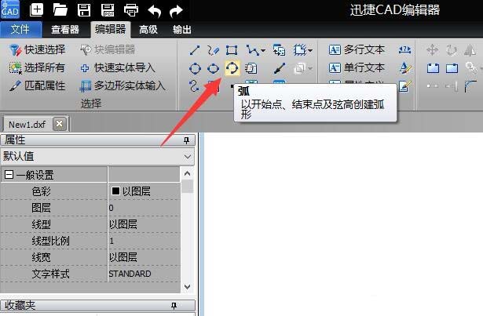Click the properties scrollbar up arrow
The width and height of the screenshot is (483, 316).
point(187,173)
